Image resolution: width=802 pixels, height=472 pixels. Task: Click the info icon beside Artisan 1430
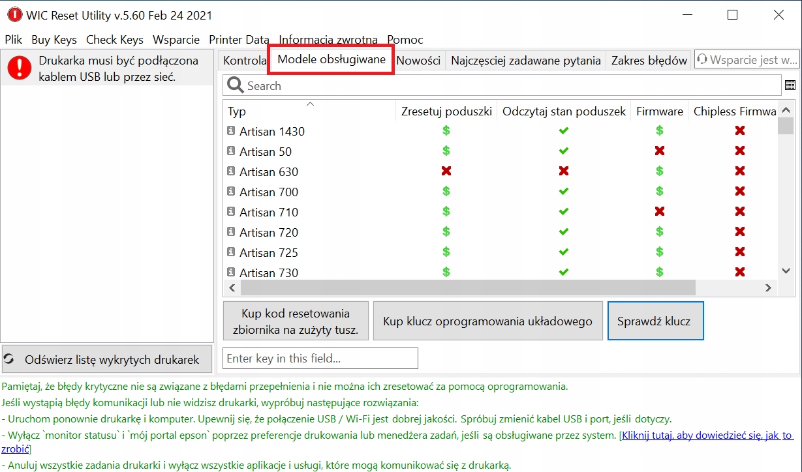pyautogui.click(x=231, y=131)
